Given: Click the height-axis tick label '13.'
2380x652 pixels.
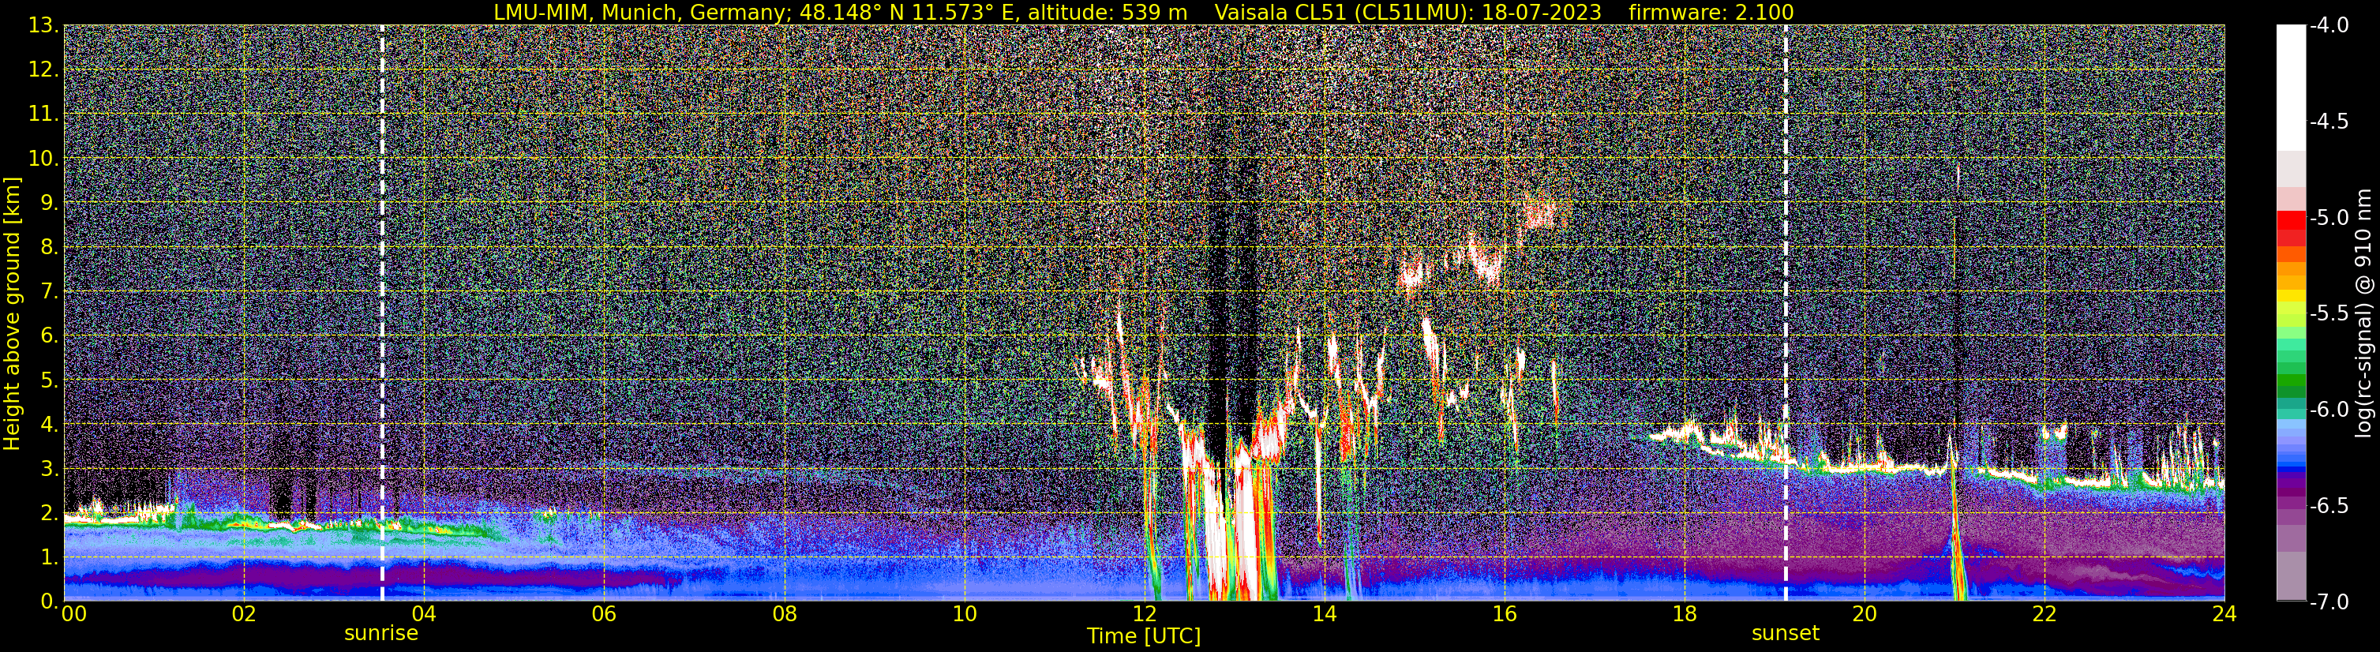Looking at the screenshot, I should point(43,26).
